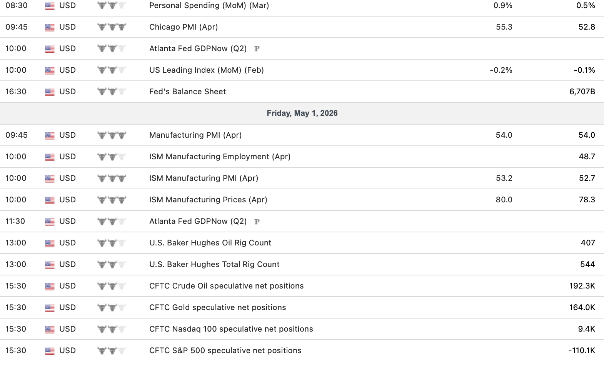Click the preliminary icon beside 11:30 Atlanta Fed GDPNow
The image size is (604, 367).
pyautogui.click(x=257, y=221)
